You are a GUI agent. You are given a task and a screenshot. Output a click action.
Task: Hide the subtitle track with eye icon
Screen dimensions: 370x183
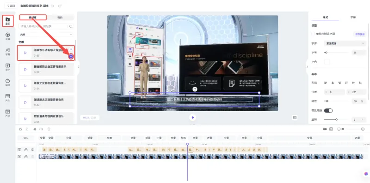(x=32, y=150)
